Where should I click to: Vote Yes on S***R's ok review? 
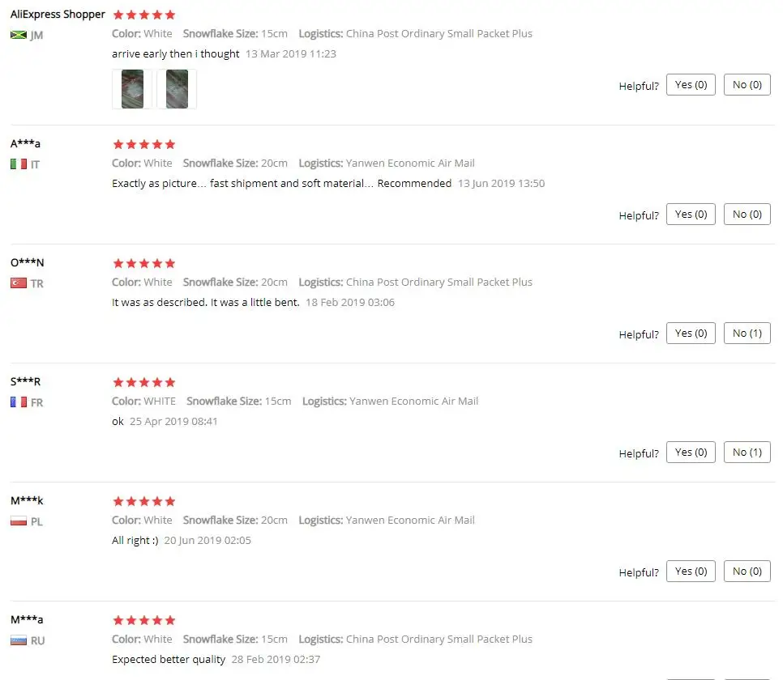point(691,452)
